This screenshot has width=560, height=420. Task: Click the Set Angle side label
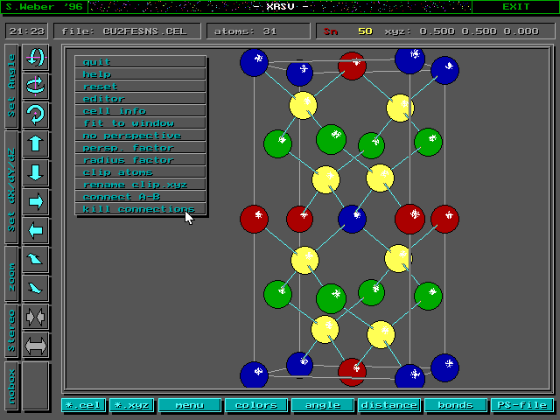point(11,86)
